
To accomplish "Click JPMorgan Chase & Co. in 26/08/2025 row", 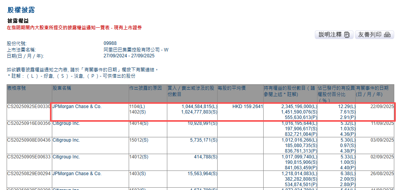I will pyautogui.click(x=77, y=174).
